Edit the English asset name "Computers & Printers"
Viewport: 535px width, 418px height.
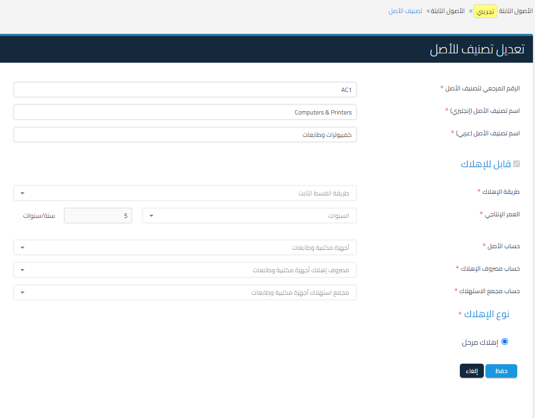pos(185,112)
